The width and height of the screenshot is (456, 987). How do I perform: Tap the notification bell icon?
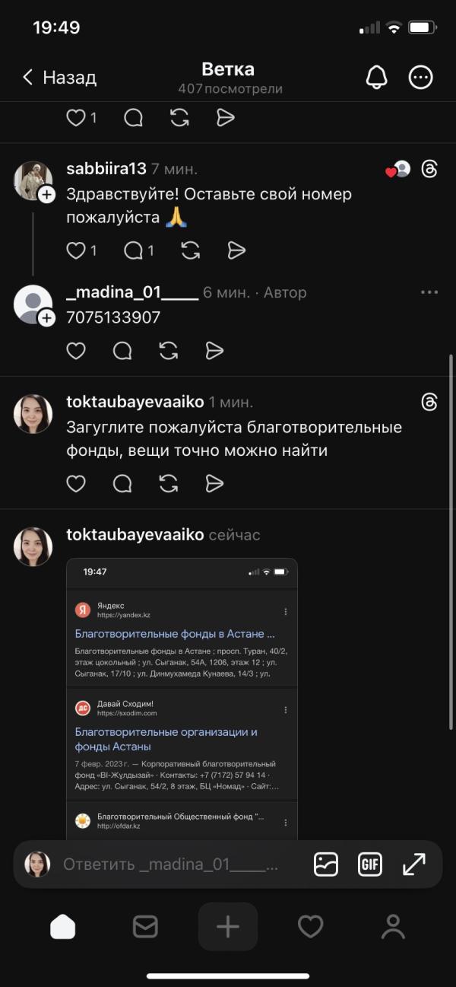click(x=376, y=77)
